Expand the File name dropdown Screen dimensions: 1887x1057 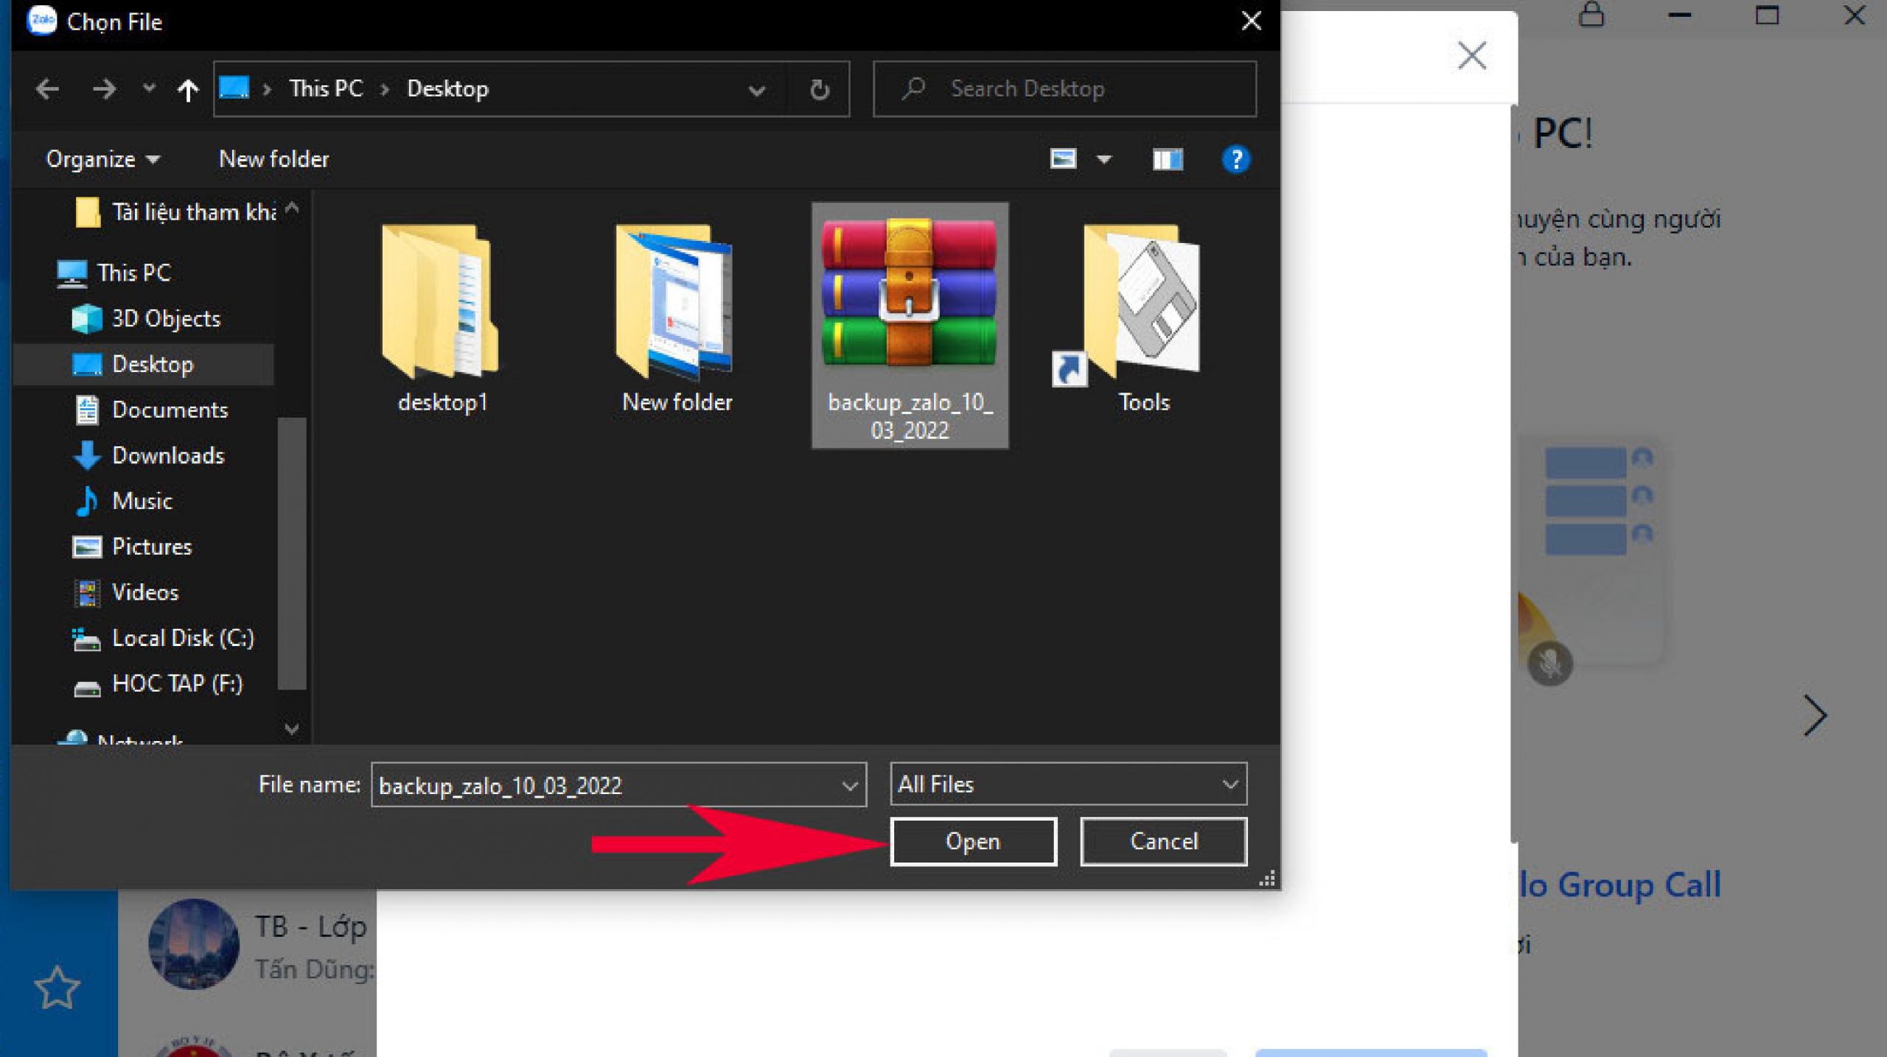pyautogui.click(x=850, y=785)
